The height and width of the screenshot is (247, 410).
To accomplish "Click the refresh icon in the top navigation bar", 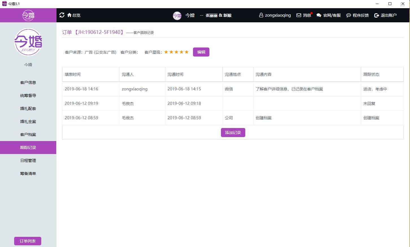I will pos(62,15).
